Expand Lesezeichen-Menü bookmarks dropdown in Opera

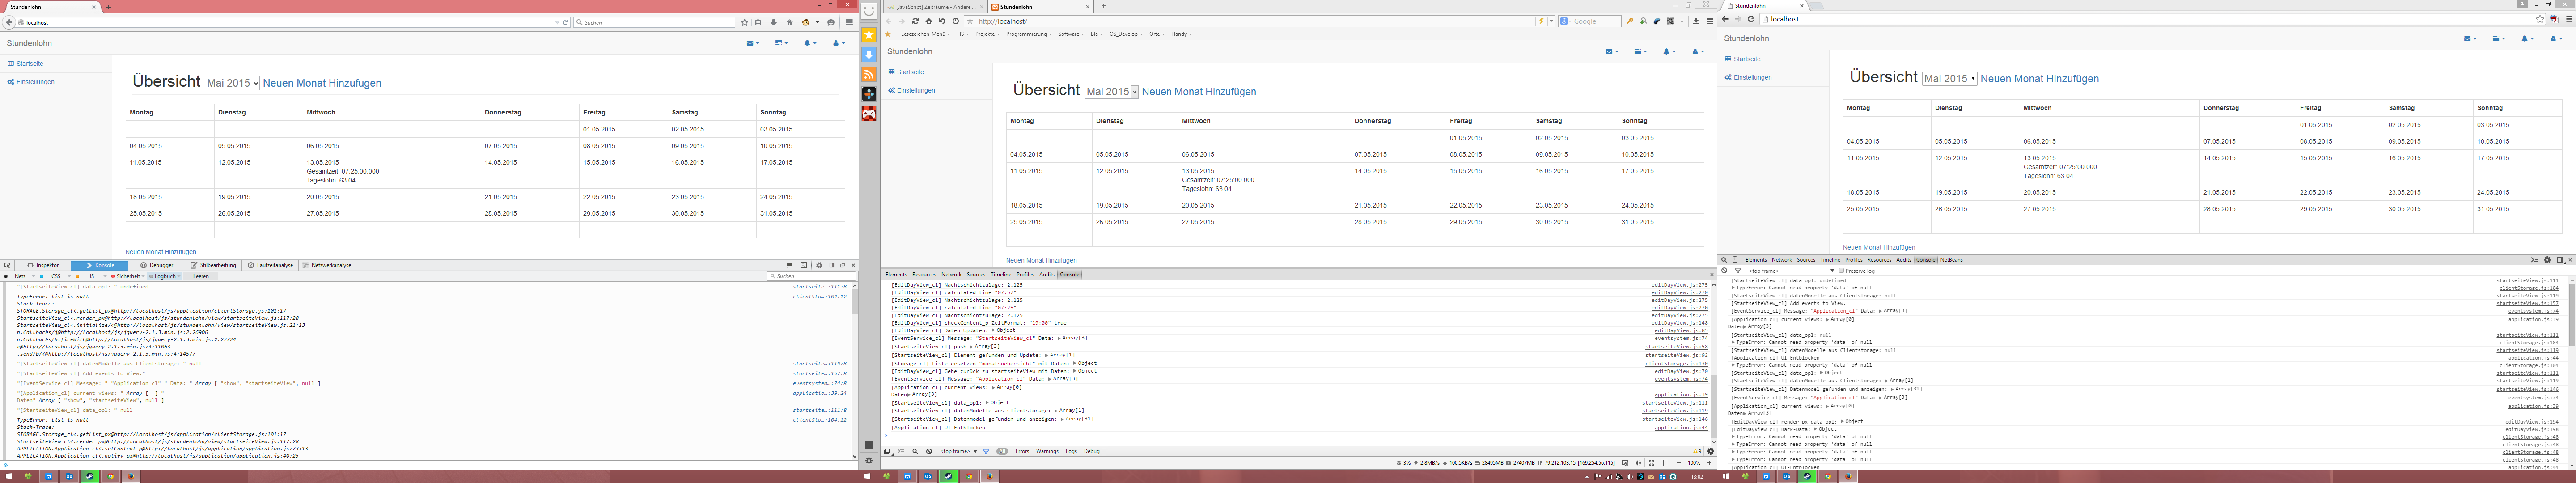pos(925,34)
